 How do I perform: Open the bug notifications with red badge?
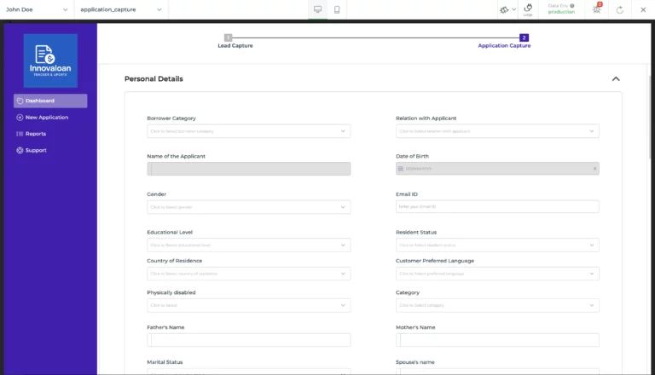(x=596, y=9)
